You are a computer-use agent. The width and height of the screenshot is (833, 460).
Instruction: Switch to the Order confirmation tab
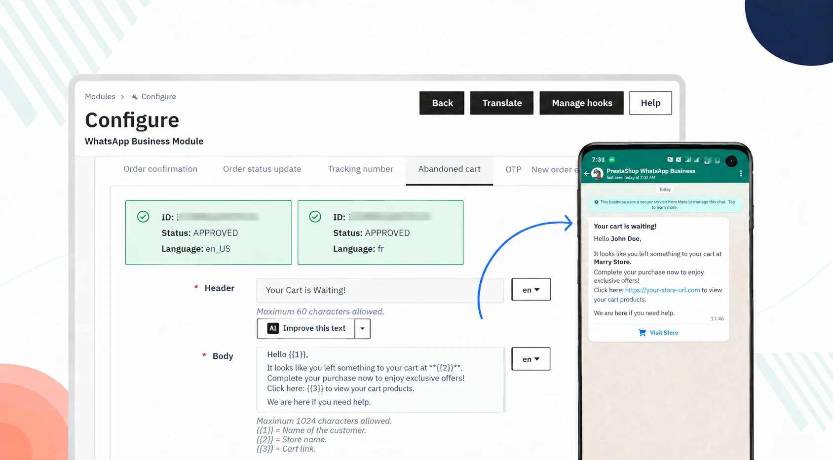click(160, 169)
